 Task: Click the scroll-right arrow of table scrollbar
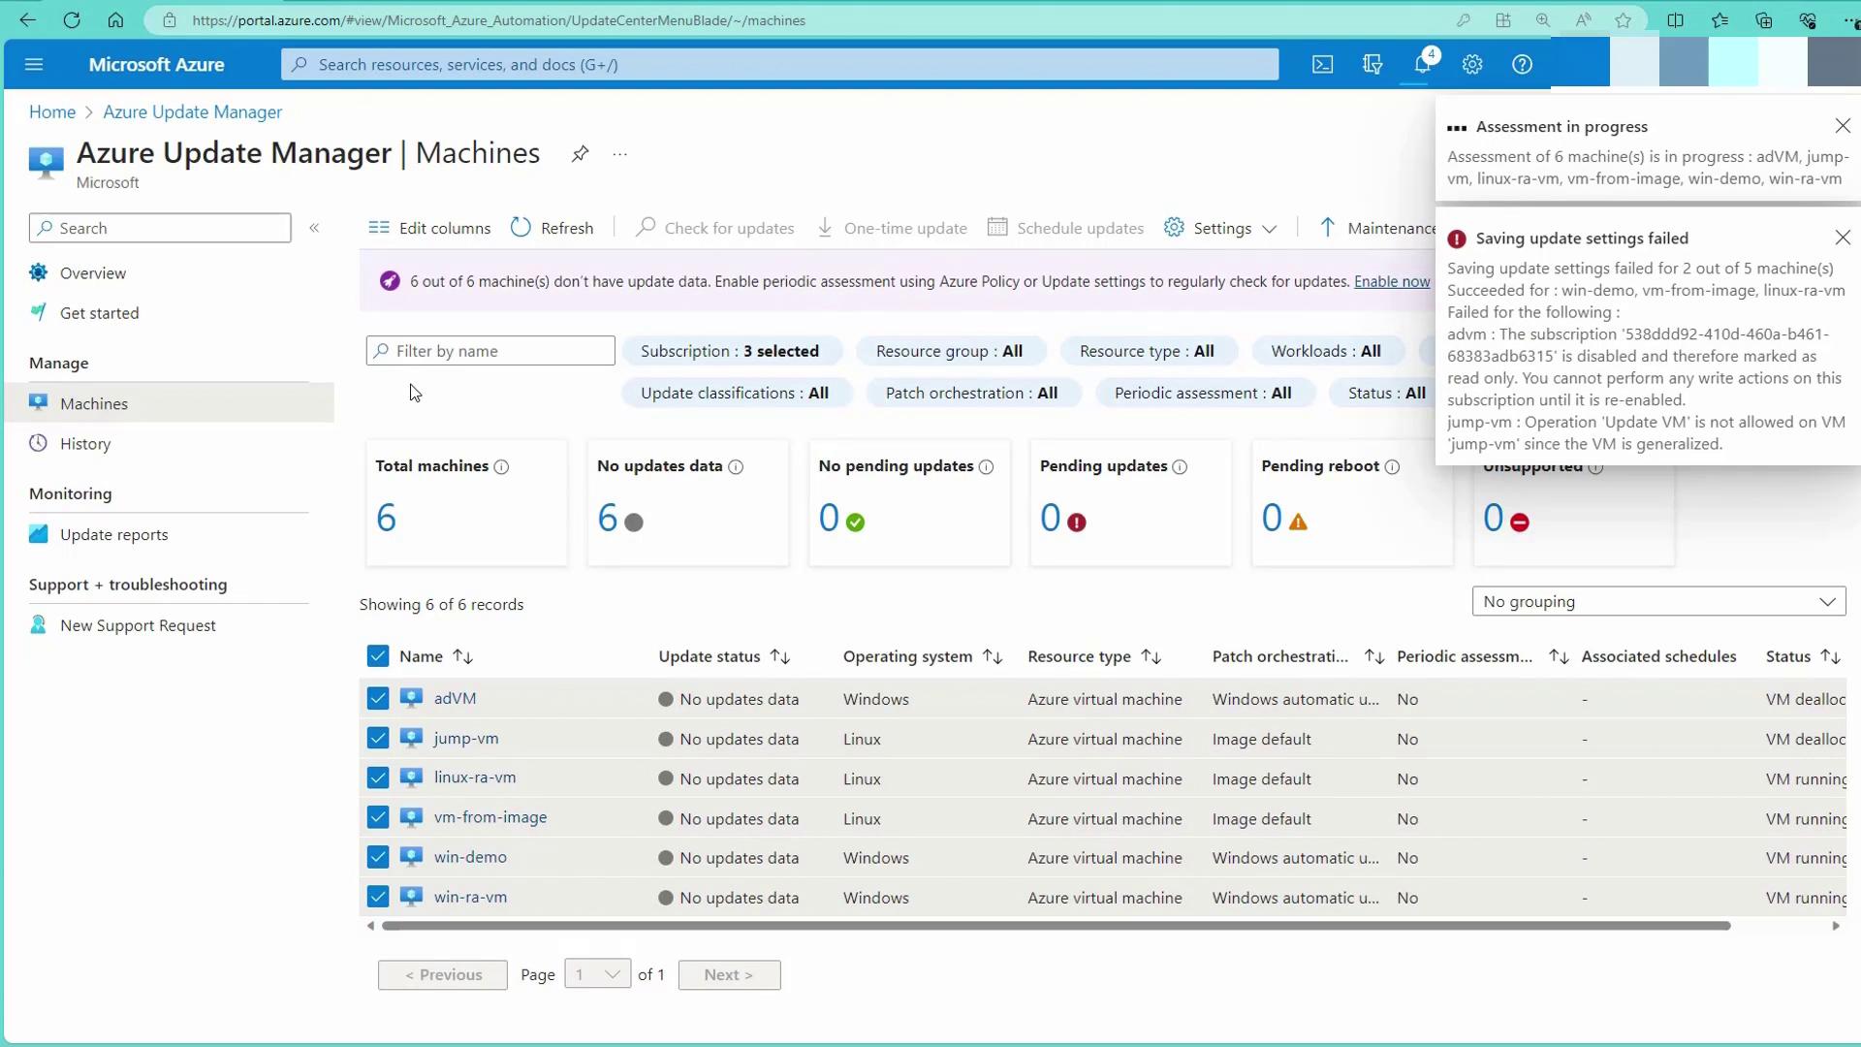1836,926
